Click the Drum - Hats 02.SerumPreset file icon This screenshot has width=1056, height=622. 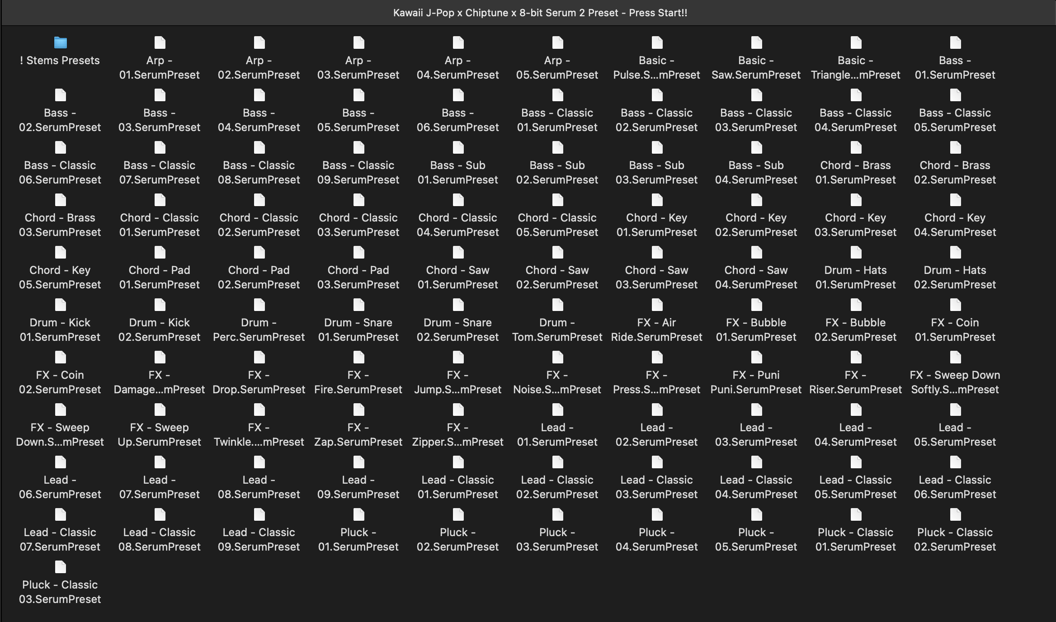point(955,253)
